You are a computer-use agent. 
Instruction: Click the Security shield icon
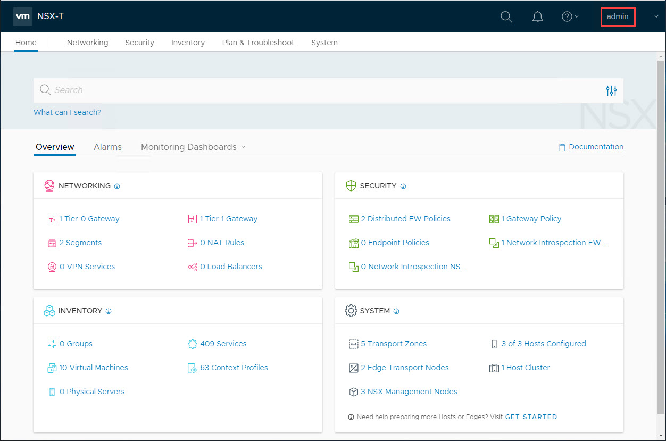click(351, 186)
